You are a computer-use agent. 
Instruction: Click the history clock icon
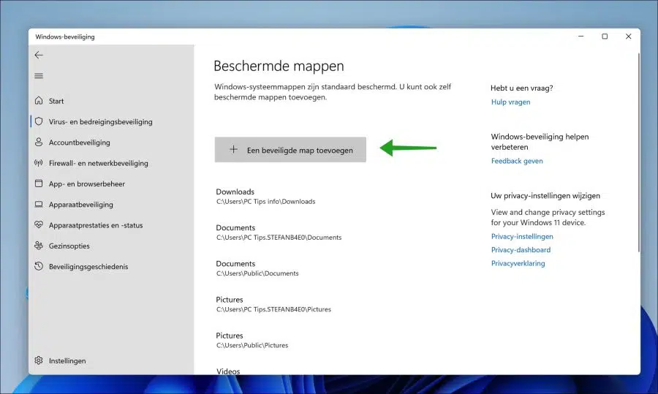coord(39,266)
